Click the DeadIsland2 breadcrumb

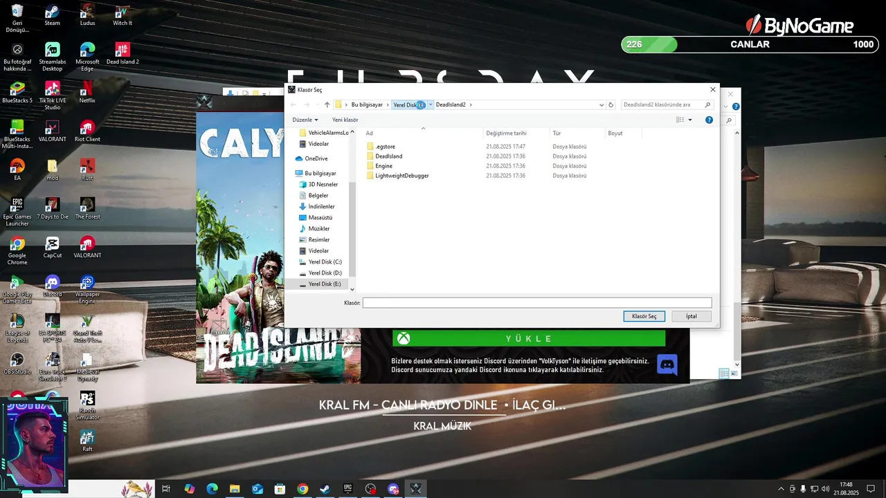click(x=451, y=104)
